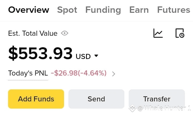193x115 pixels.
Task: Click the $553.93 total value amount
Action: tap(40, 53)
